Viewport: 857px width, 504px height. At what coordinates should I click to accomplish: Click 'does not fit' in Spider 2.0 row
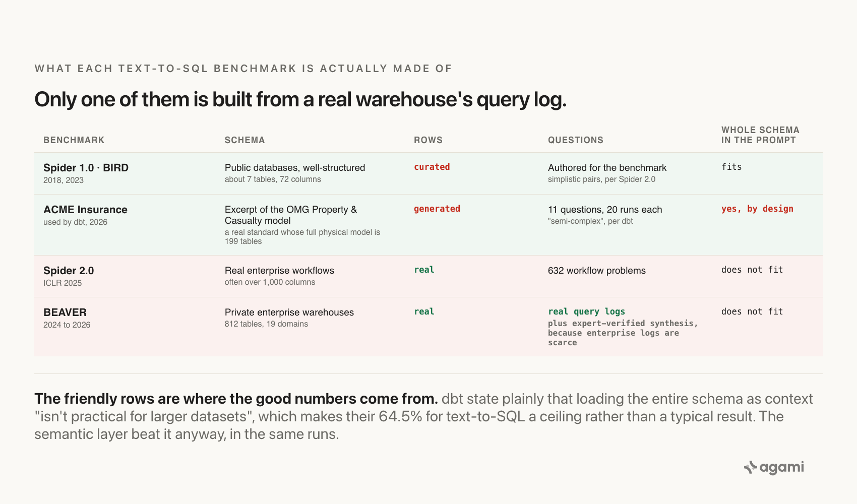pos(752,270)
